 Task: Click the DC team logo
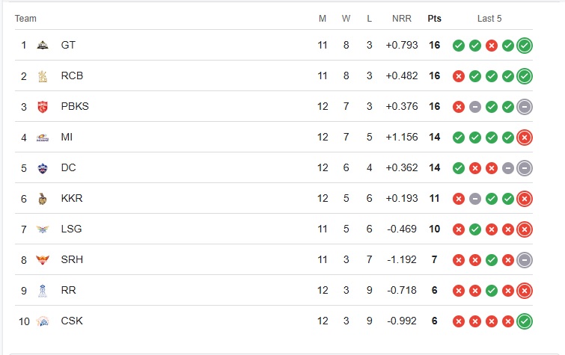click(43, 167)
